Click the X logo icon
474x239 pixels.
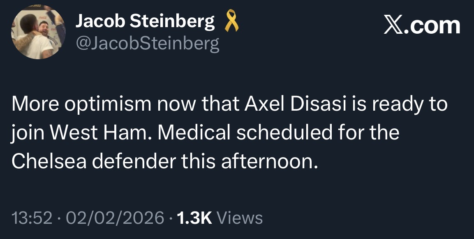(x=395, y=26)
